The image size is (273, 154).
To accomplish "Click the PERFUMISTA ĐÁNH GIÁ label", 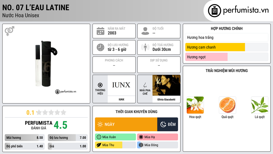I will tap(39, 125).
